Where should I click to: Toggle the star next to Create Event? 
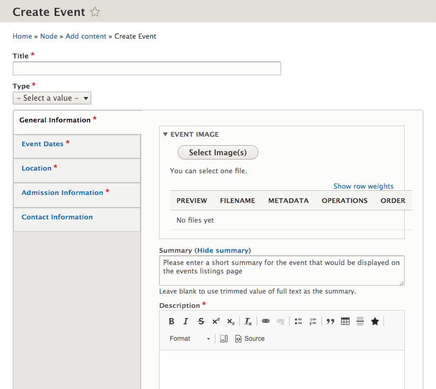(94, 12)
